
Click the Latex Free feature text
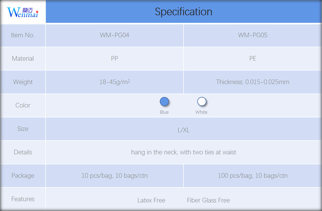pos(151,200)
